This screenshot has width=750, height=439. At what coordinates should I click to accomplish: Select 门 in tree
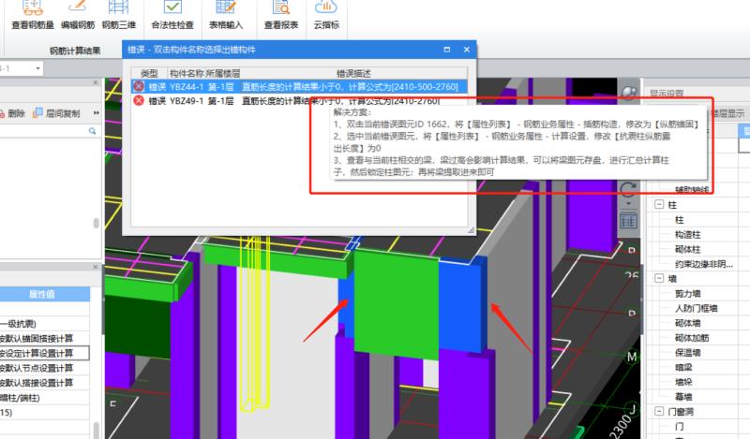tap(679, 426)
